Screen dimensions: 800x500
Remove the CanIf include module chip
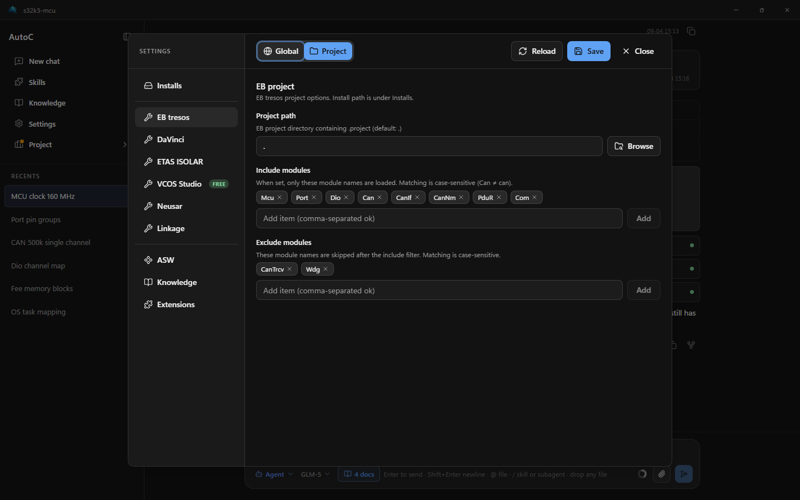click(x=417, y=197)
